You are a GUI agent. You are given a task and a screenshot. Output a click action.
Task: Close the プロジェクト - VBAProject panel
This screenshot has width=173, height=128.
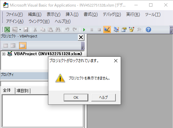click(x=81, y=37)
